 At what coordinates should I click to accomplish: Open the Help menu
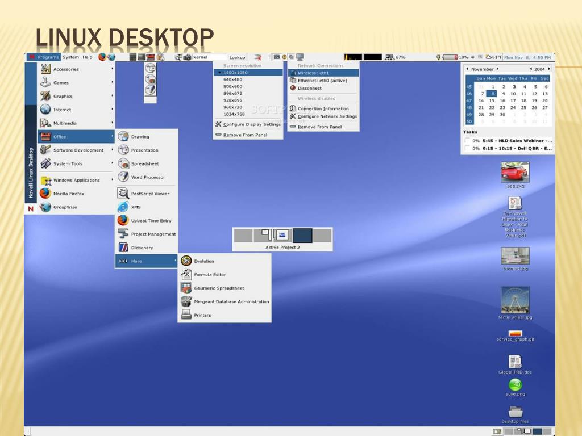(x=87, y=57)
